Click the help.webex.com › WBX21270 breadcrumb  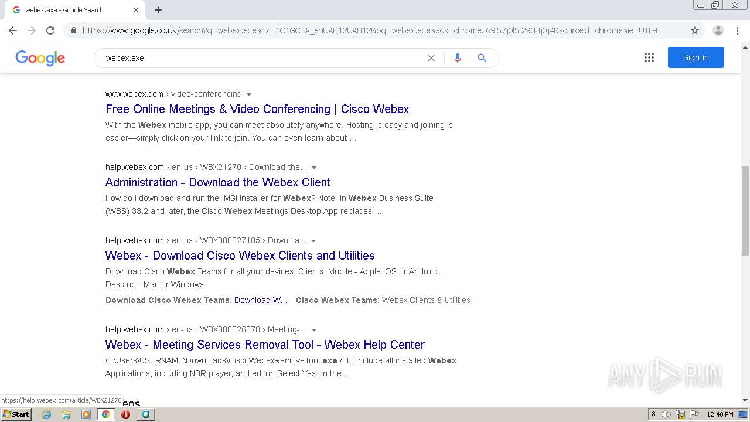pyautogui.click(x=206, y=167)
